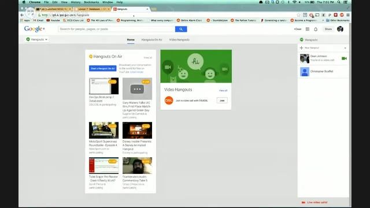Expand the New Hangout dropdown arrow
Screen dimensions: 370x208
345,48
